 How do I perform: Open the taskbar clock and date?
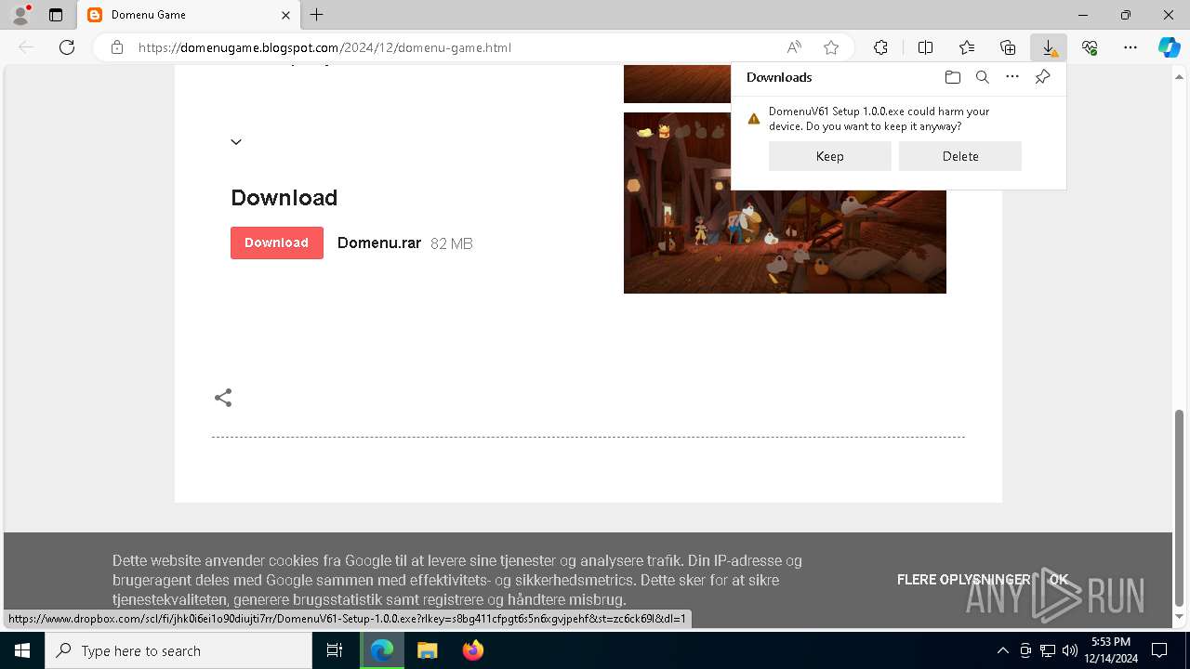[x=1111, y=650]
